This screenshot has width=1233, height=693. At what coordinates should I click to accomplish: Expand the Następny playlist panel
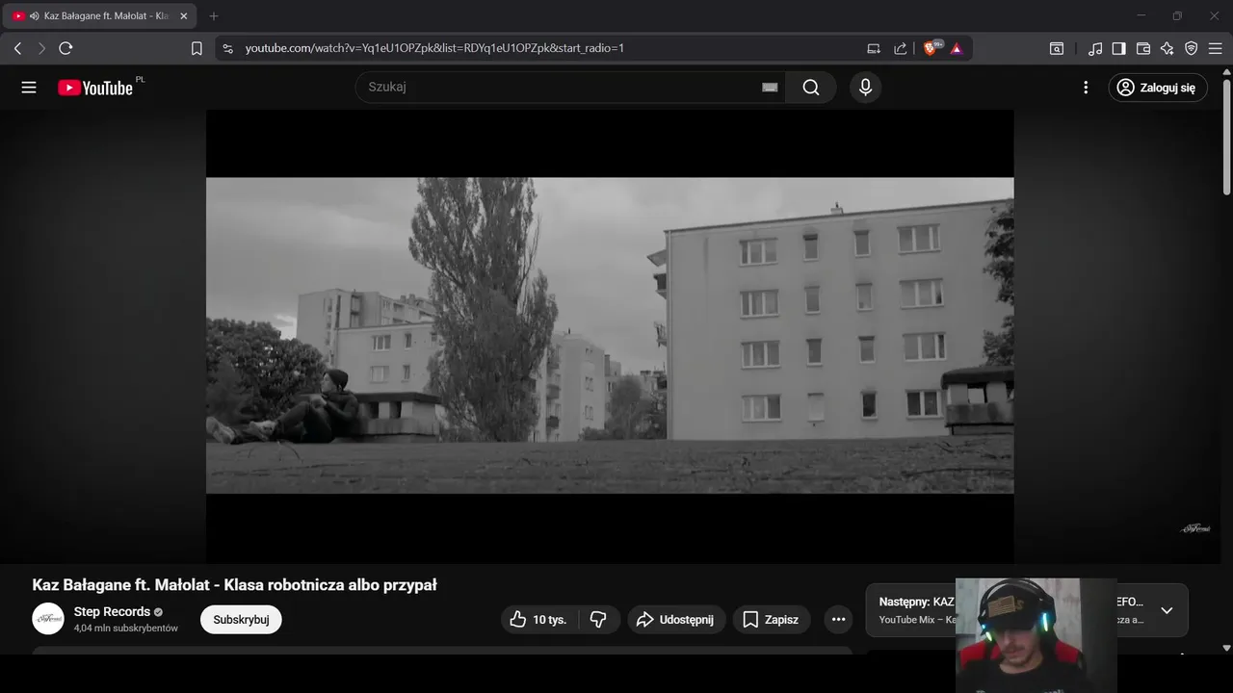click(1167, 610)
